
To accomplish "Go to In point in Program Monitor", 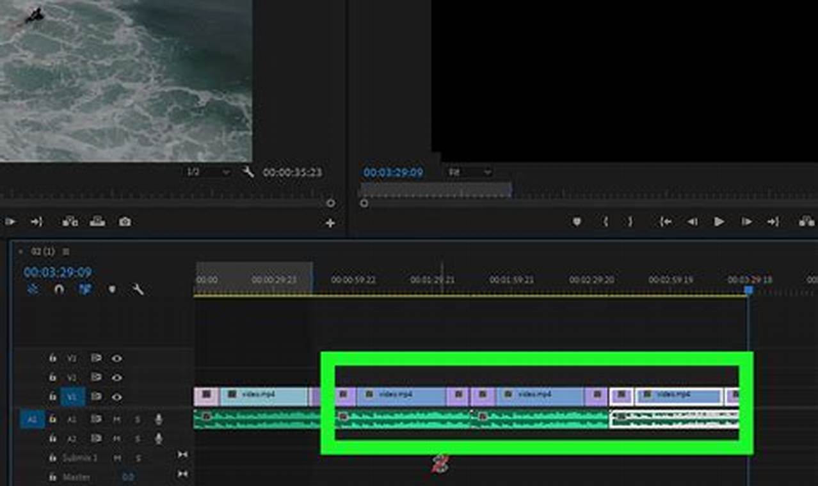I will 666,222.
